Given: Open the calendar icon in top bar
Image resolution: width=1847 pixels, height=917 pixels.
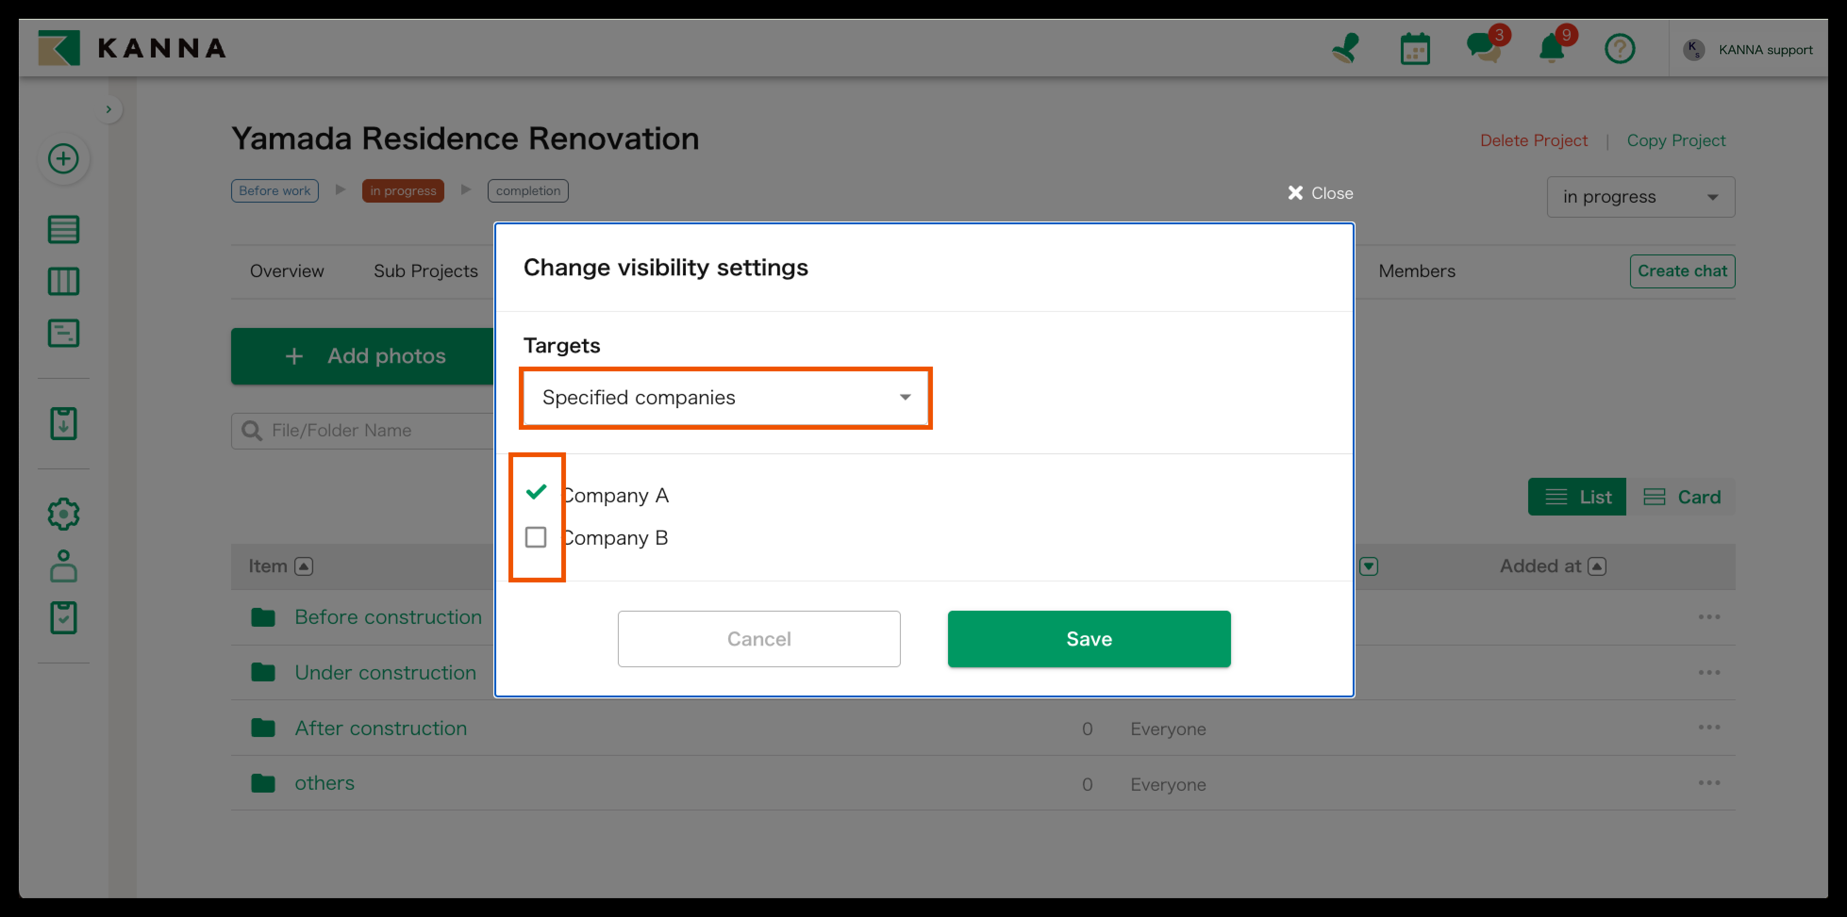Looking at the screenshot, I should (x=1414, y=49).
